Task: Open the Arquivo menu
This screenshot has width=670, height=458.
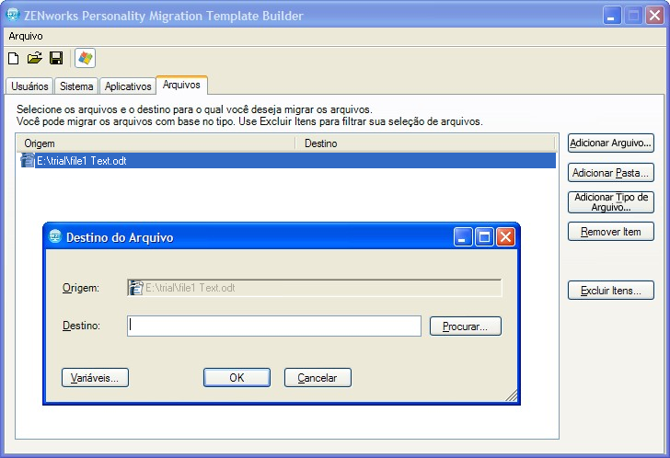Action: coord(26,36)
